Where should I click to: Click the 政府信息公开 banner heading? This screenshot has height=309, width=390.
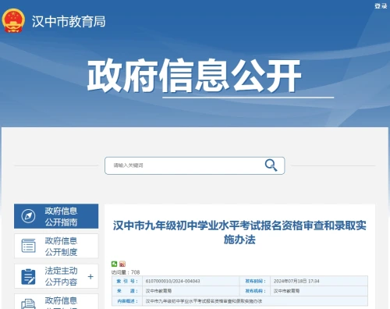(x=194, y=76)
